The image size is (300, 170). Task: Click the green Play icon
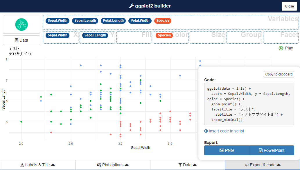pyautogui.click(x=281, y=48)
